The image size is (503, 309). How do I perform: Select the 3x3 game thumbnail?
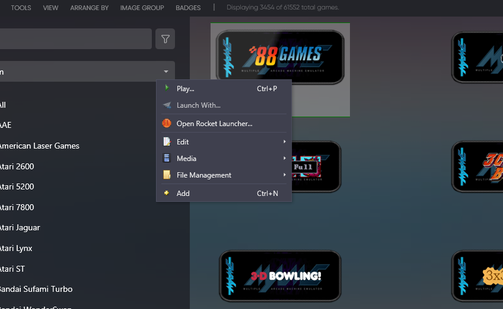477,276
